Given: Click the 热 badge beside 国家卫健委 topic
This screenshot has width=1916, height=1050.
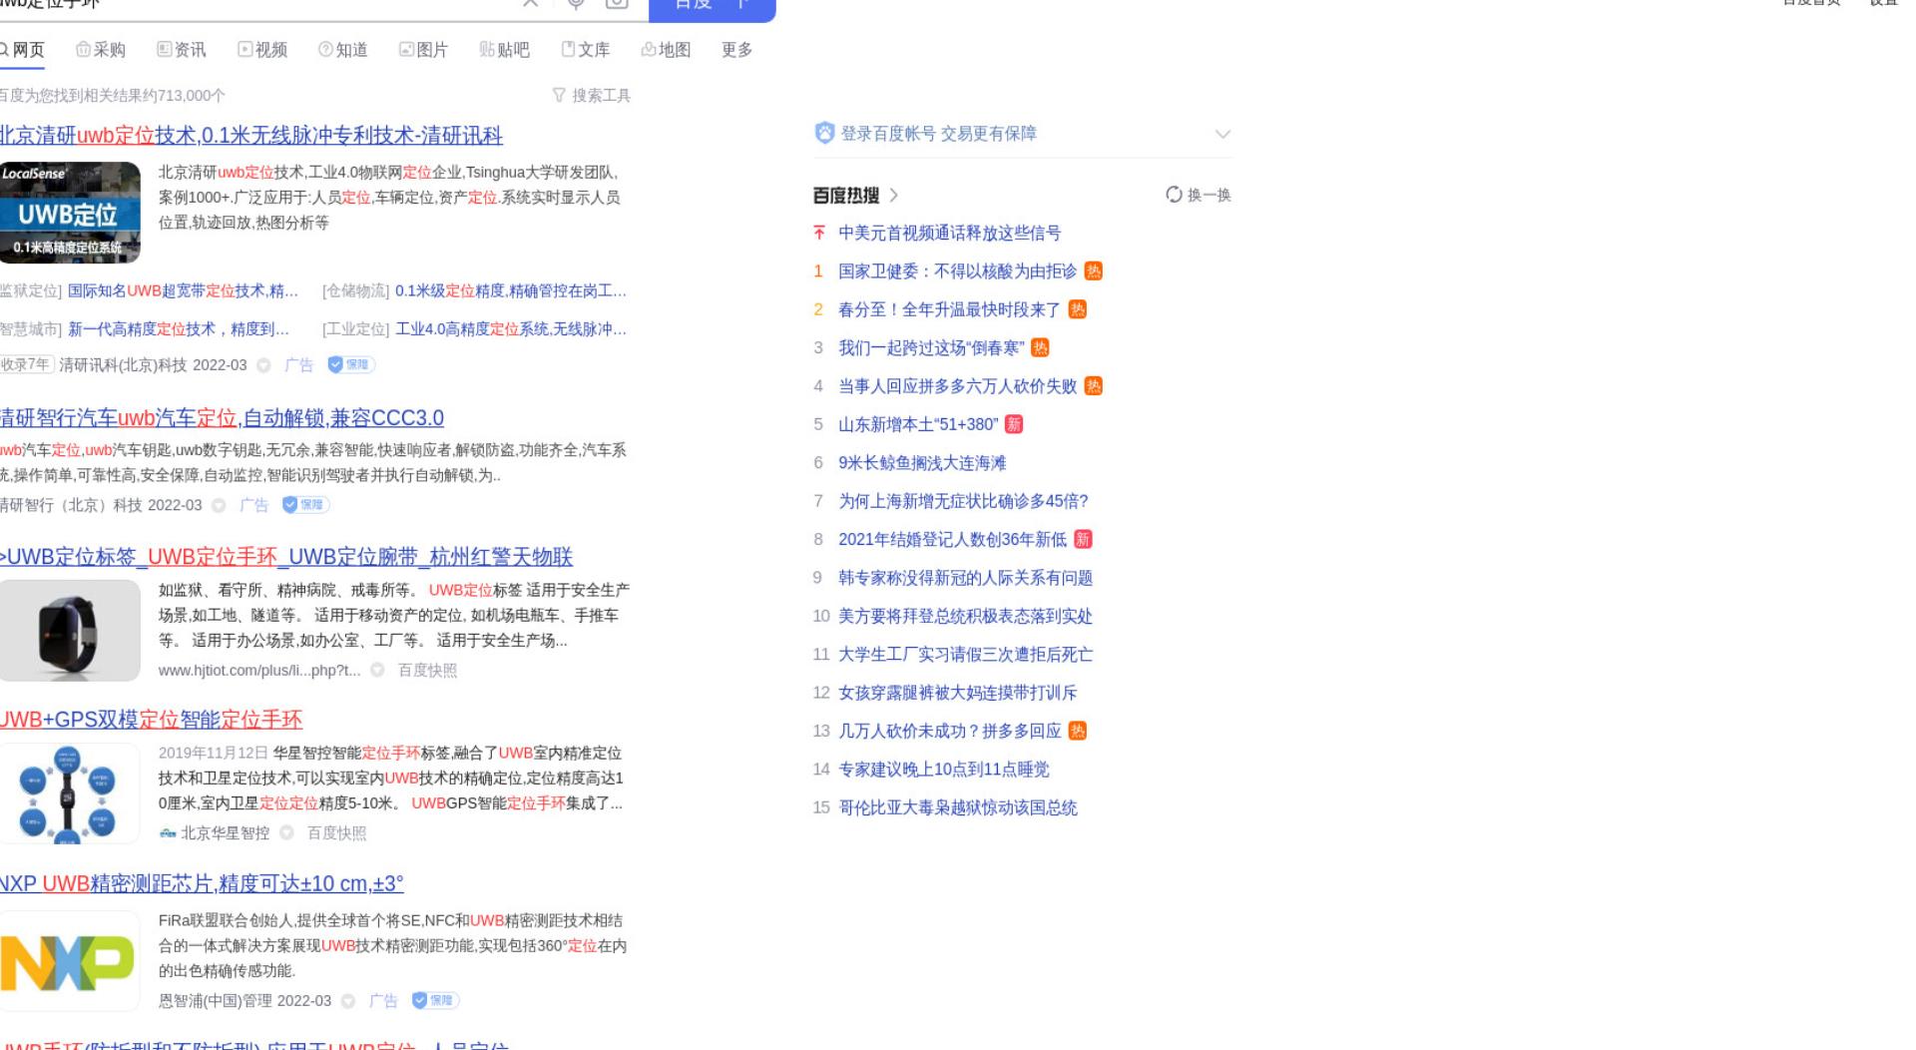Looking at the screenshot, I should pos(1094,271).
